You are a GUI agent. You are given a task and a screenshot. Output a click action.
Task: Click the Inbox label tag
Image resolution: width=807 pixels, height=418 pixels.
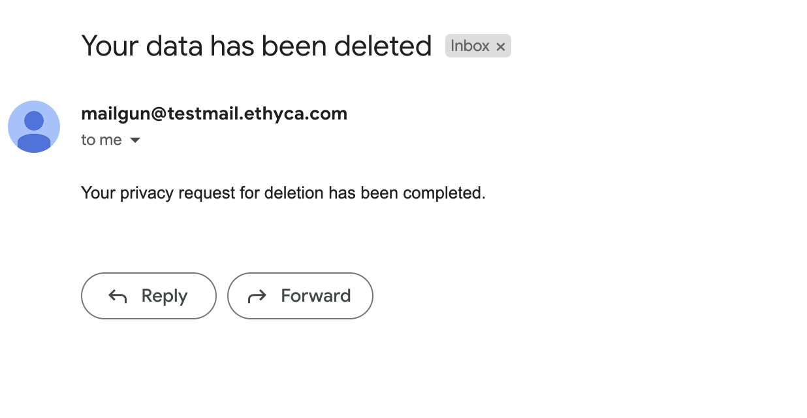click(x=478, y=46)
